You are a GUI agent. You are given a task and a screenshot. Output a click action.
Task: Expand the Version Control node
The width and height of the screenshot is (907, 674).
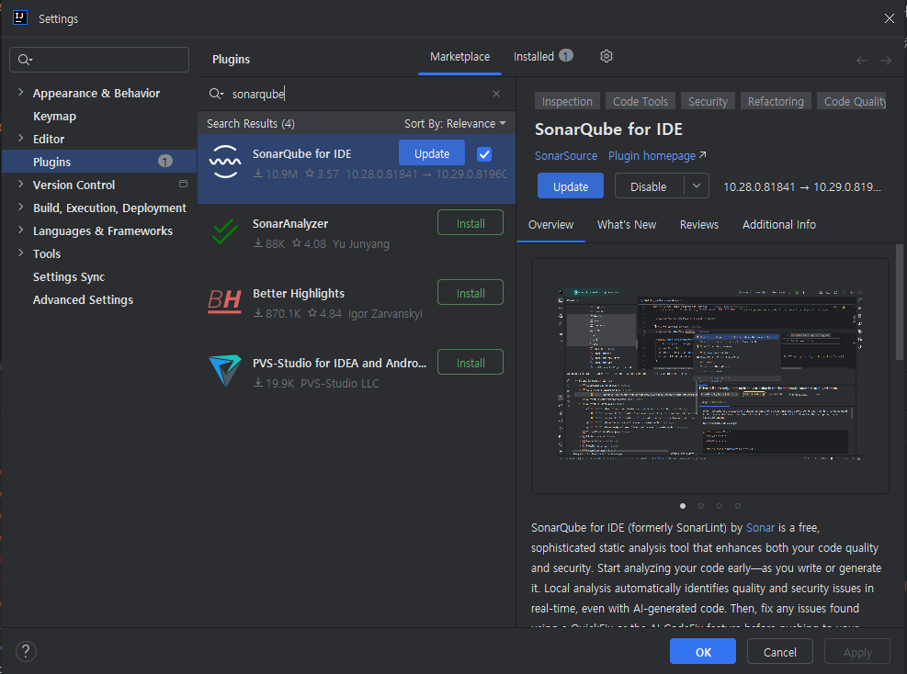(x=21, y=185)
